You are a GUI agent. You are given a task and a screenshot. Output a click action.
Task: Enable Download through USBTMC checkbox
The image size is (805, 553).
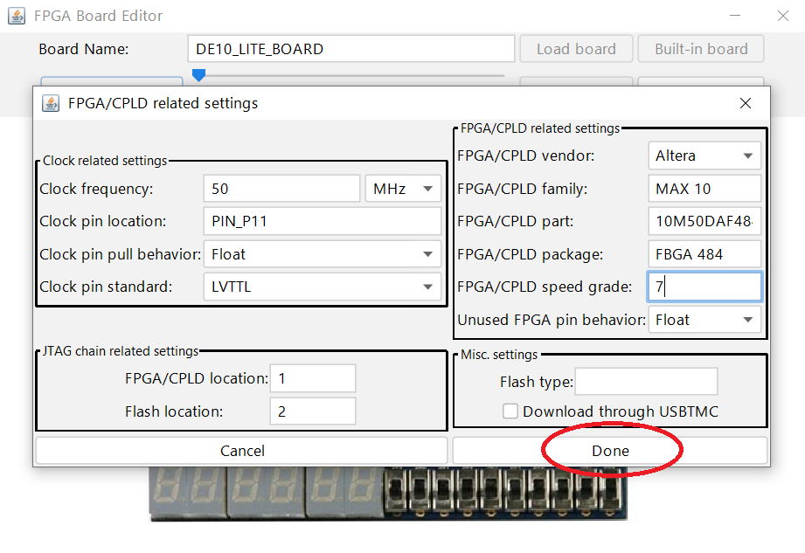point(510,411)
